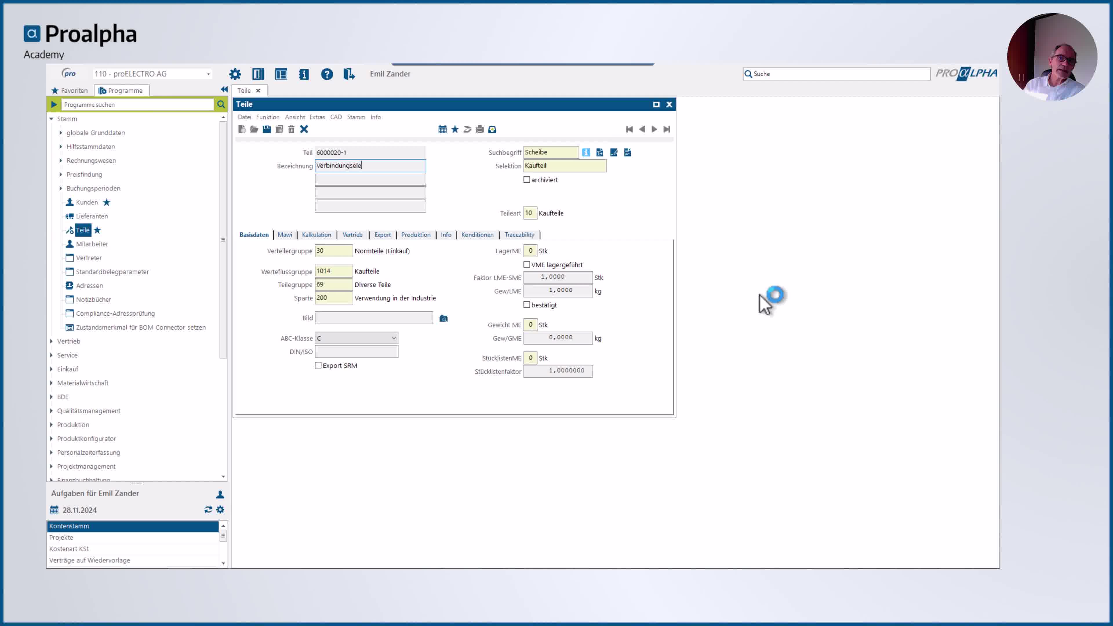Select Verträge auf Wiedervorlage task
This screenshot has height=626, width=1113.
coord(133,560)
